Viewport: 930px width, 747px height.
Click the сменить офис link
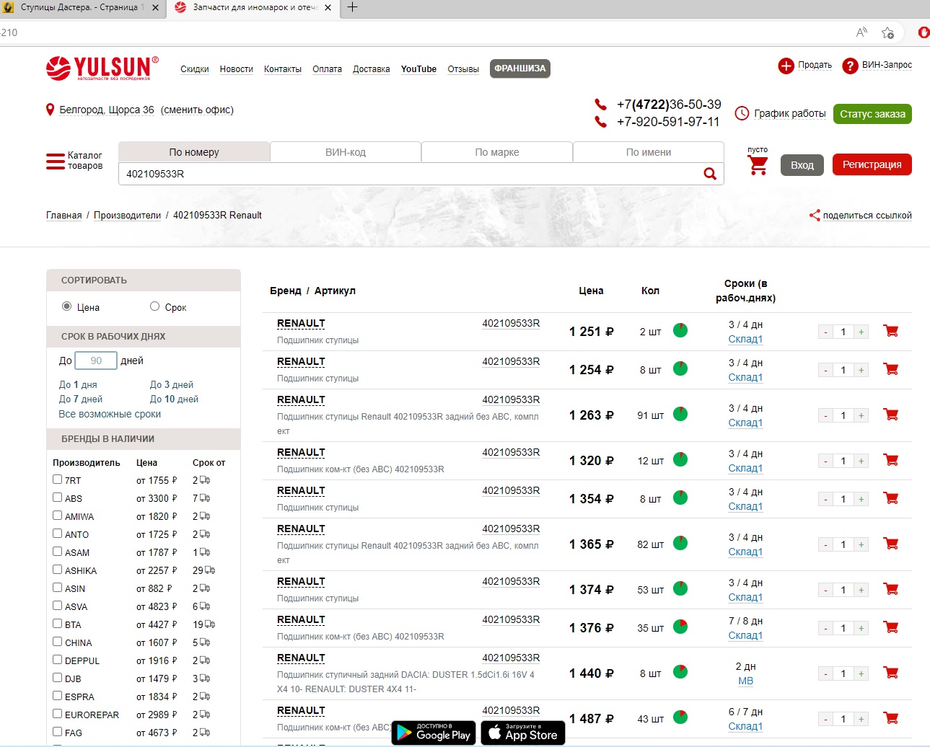pos(197,110)
